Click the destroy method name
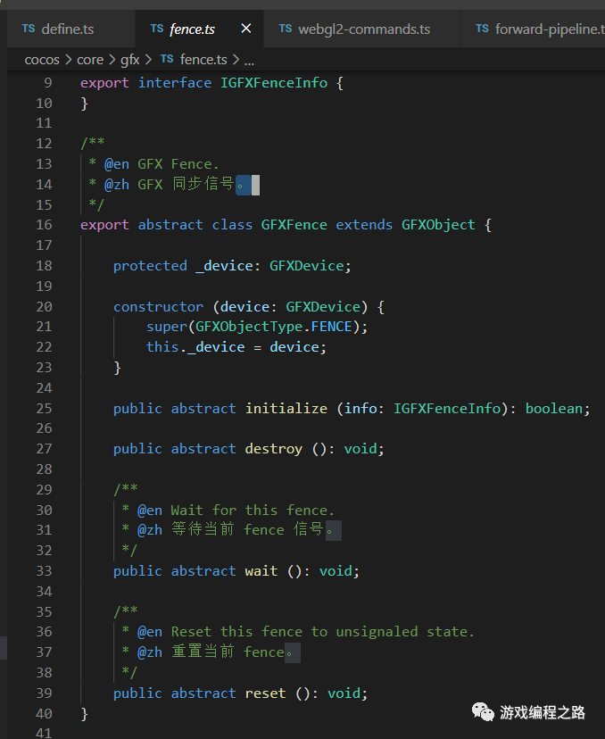The height and width of the screenshot is (739, 605). 274,449
